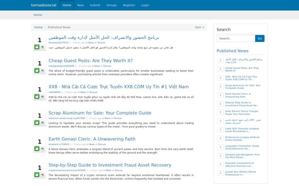Open the XX8 Nhà Cái article title

119,87
